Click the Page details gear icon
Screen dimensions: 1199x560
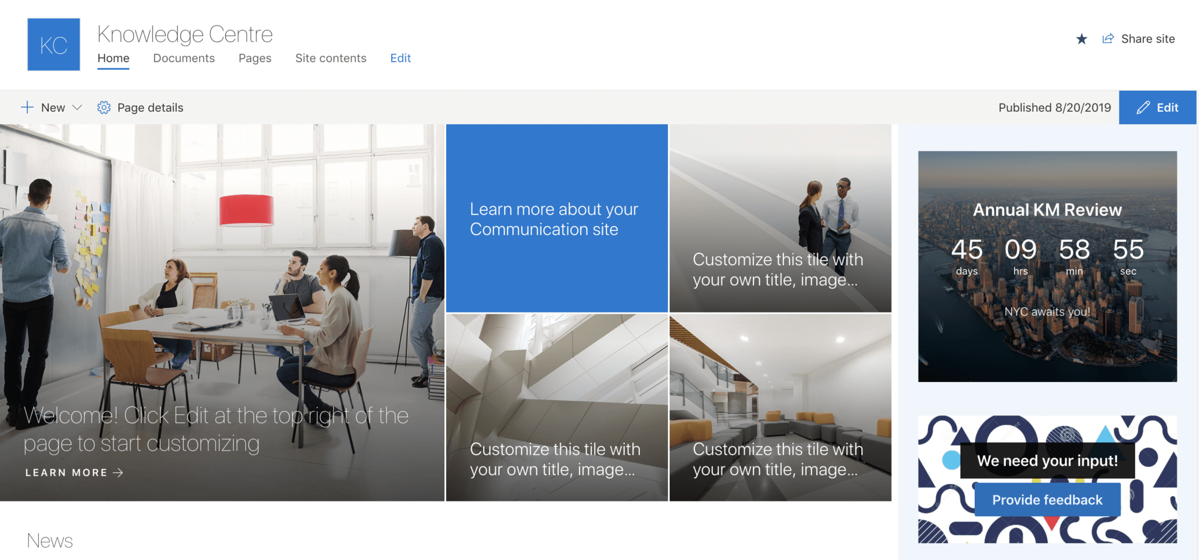coord(104,108)
